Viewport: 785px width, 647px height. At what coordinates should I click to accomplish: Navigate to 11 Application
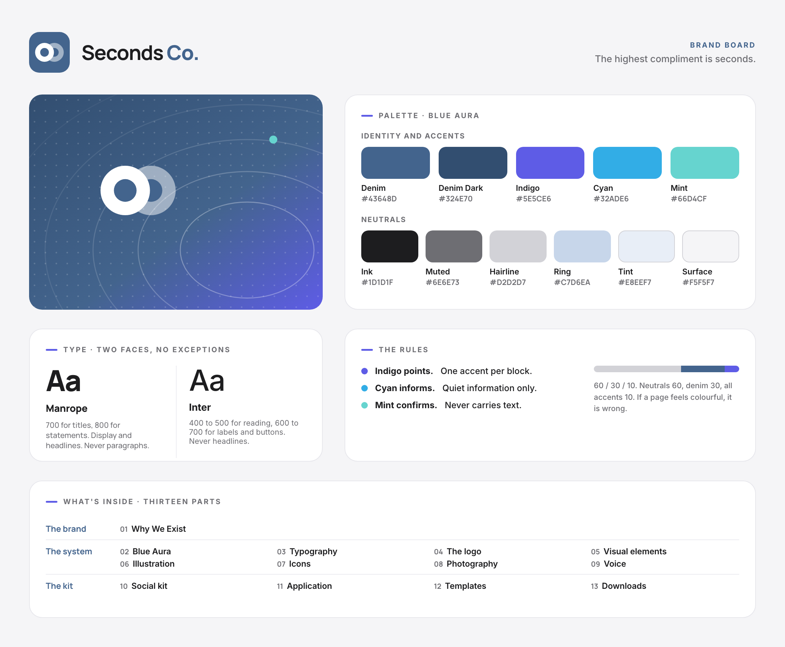[x=304, y=586]
